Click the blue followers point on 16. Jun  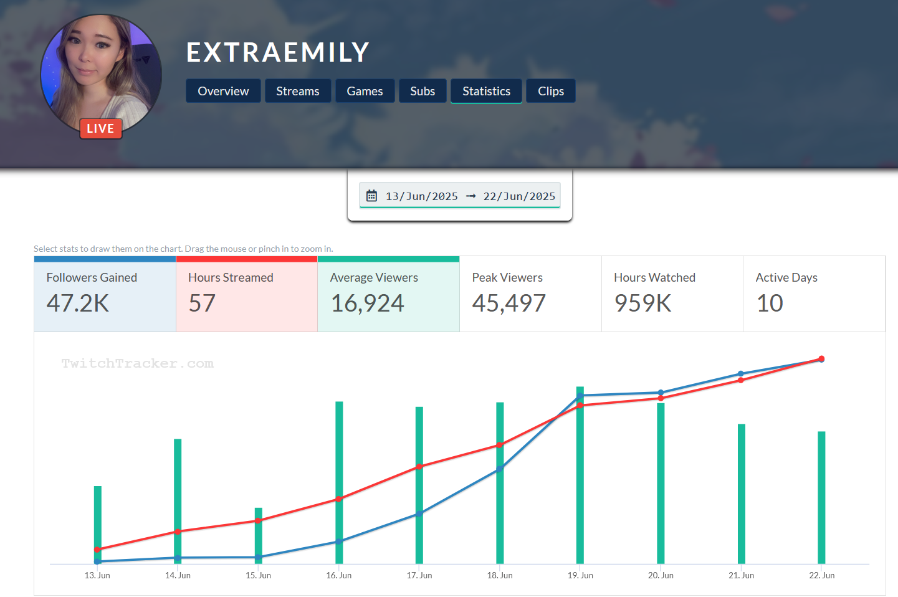coord(339,542)
